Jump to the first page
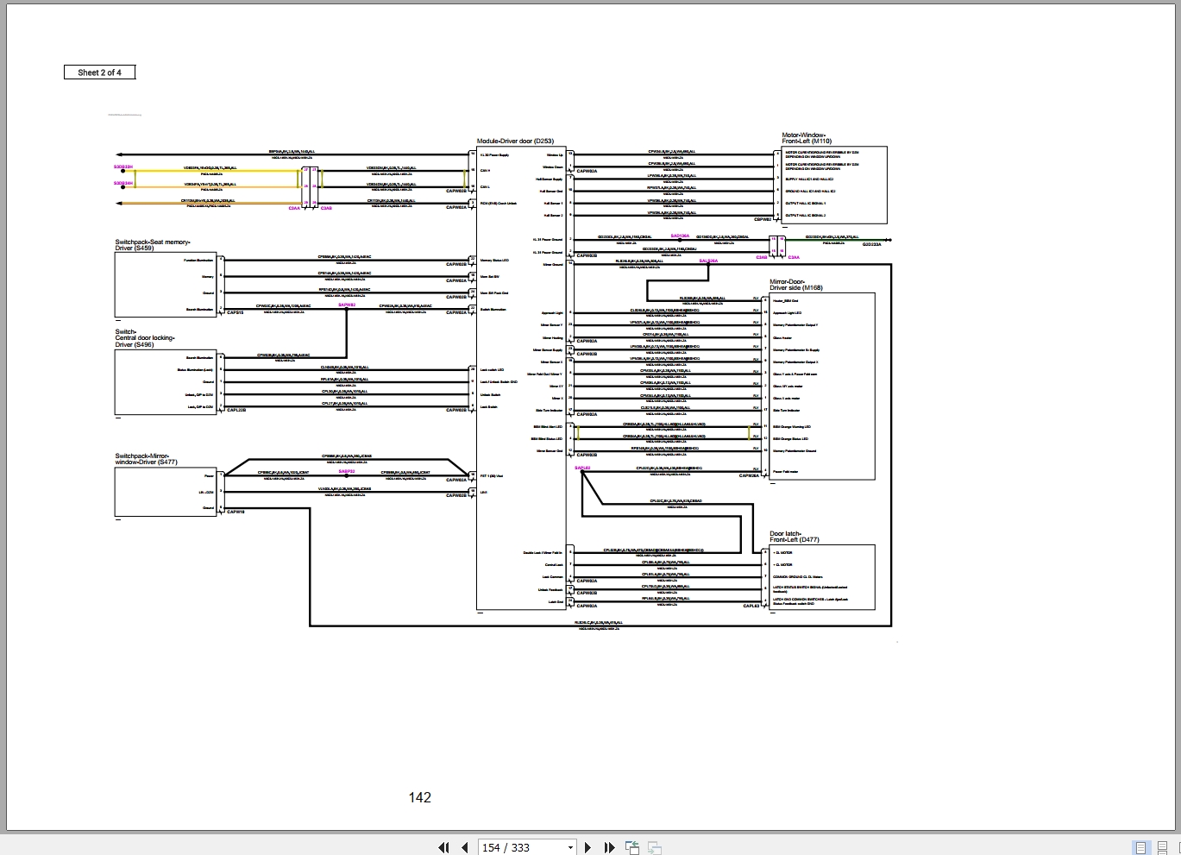 click(x=443, y=847)
